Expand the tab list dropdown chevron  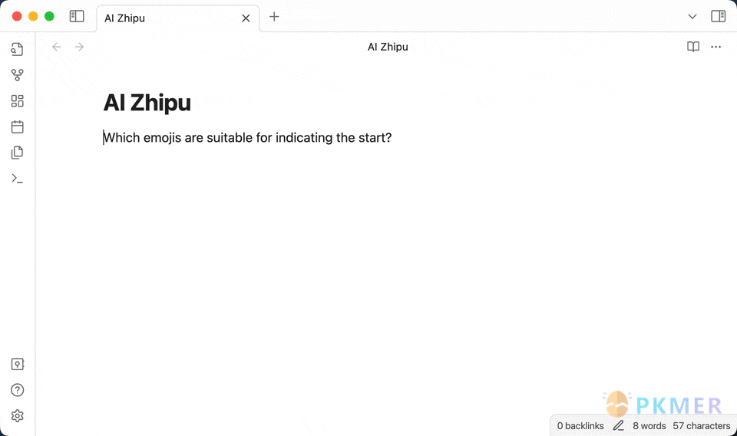(692, 16)
